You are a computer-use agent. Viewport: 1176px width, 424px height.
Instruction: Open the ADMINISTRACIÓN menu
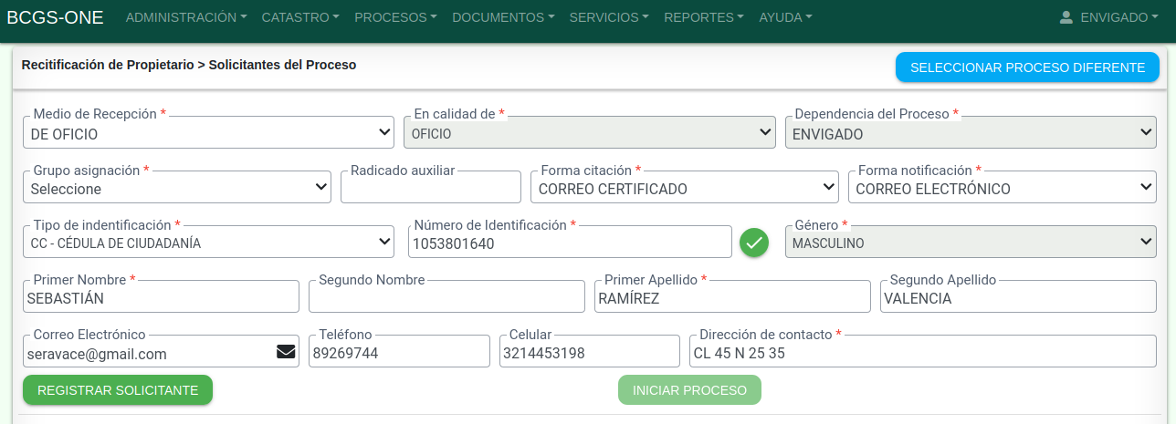[x=185, y=17]
